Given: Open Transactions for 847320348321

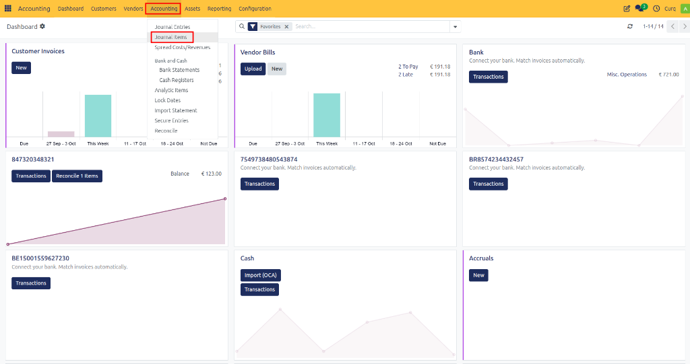Looking at the screenshot, I should point(31,176).
